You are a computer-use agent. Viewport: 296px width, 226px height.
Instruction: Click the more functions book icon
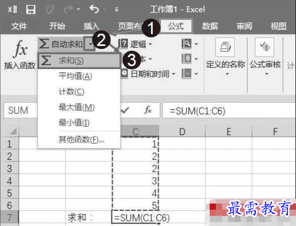pyautogui.click(x=187, y=73)
